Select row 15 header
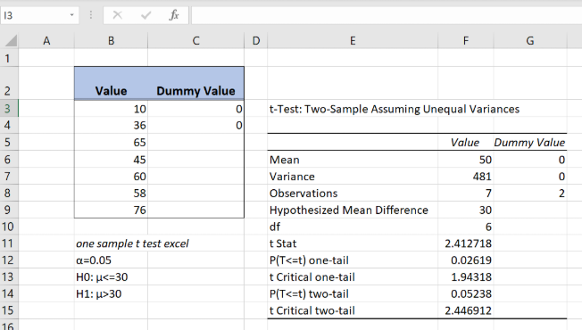Screen dimensions: 582x330 [9, 310]
